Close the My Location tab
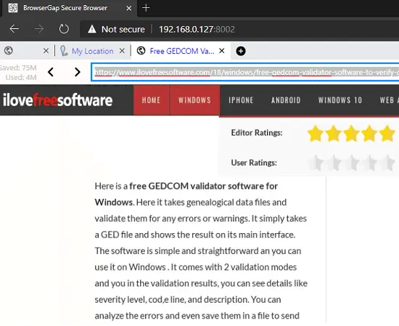The width and height of the screenshot is (399, 326). 122,51
